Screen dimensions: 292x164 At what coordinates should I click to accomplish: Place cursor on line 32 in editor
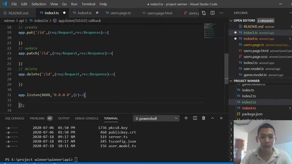point(112,100)
